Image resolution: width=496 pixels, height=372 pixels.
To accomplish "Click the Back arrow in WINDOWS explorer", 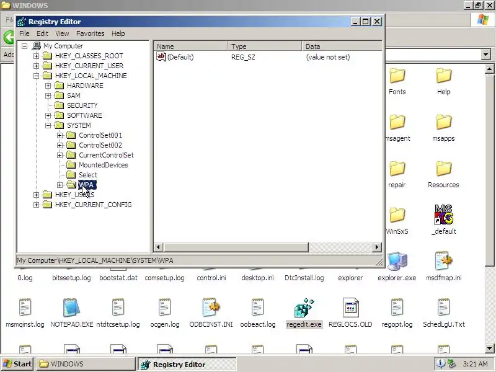I will pos(9,37).
